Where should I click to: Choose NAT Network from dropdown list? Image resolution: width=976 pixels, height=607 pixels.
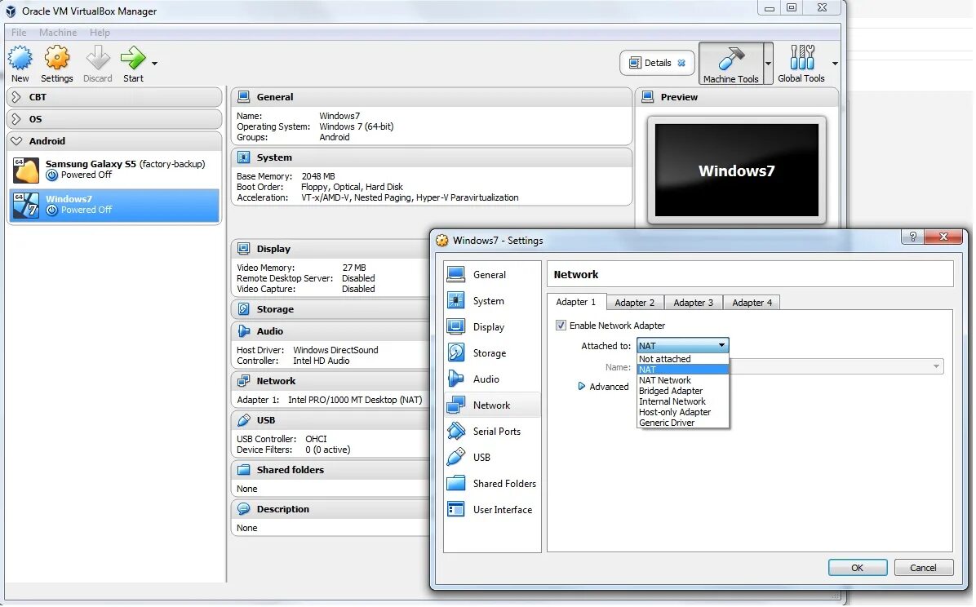(683, 380)
